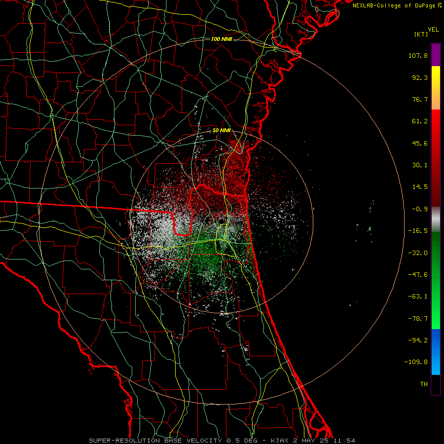Click the 30.1 value on velocity scale

pos(420,165)
